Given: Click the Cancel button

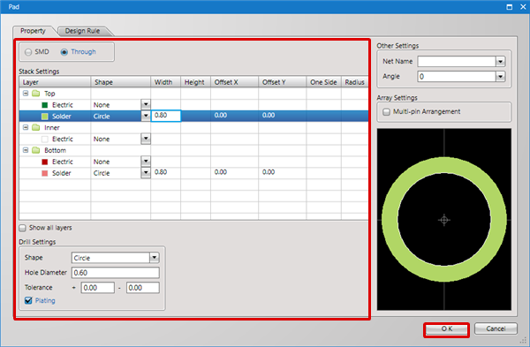Looking at the screenshot, I should (496, 328).
